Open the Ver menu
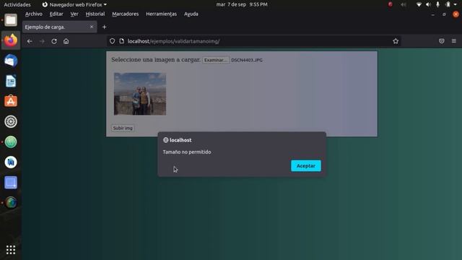 tap(74, 14)
